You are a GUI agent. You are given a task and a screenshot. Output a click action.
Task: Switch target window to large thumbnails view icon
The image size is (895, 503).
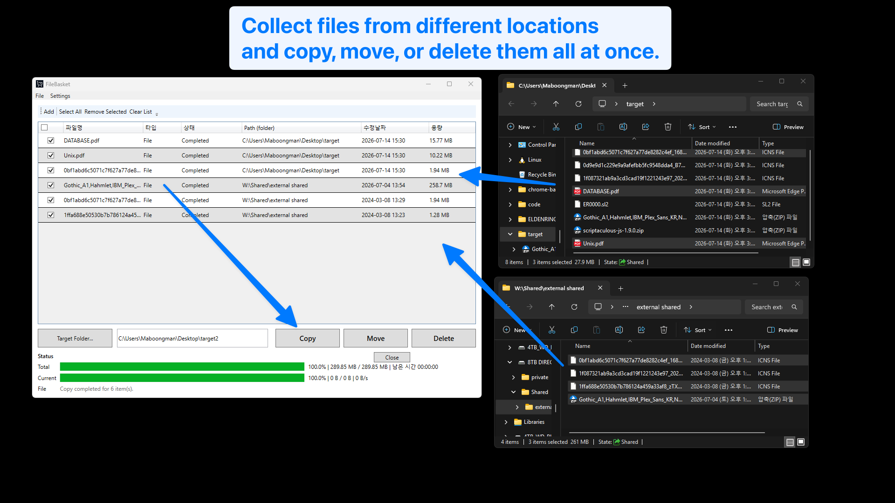[x=806, y=262]
